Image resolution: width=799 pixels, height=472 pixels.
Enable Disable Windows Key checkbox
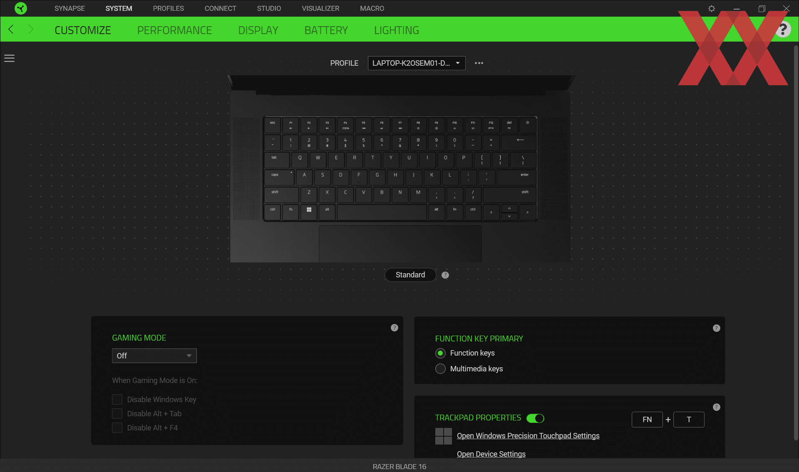[117, 400]
